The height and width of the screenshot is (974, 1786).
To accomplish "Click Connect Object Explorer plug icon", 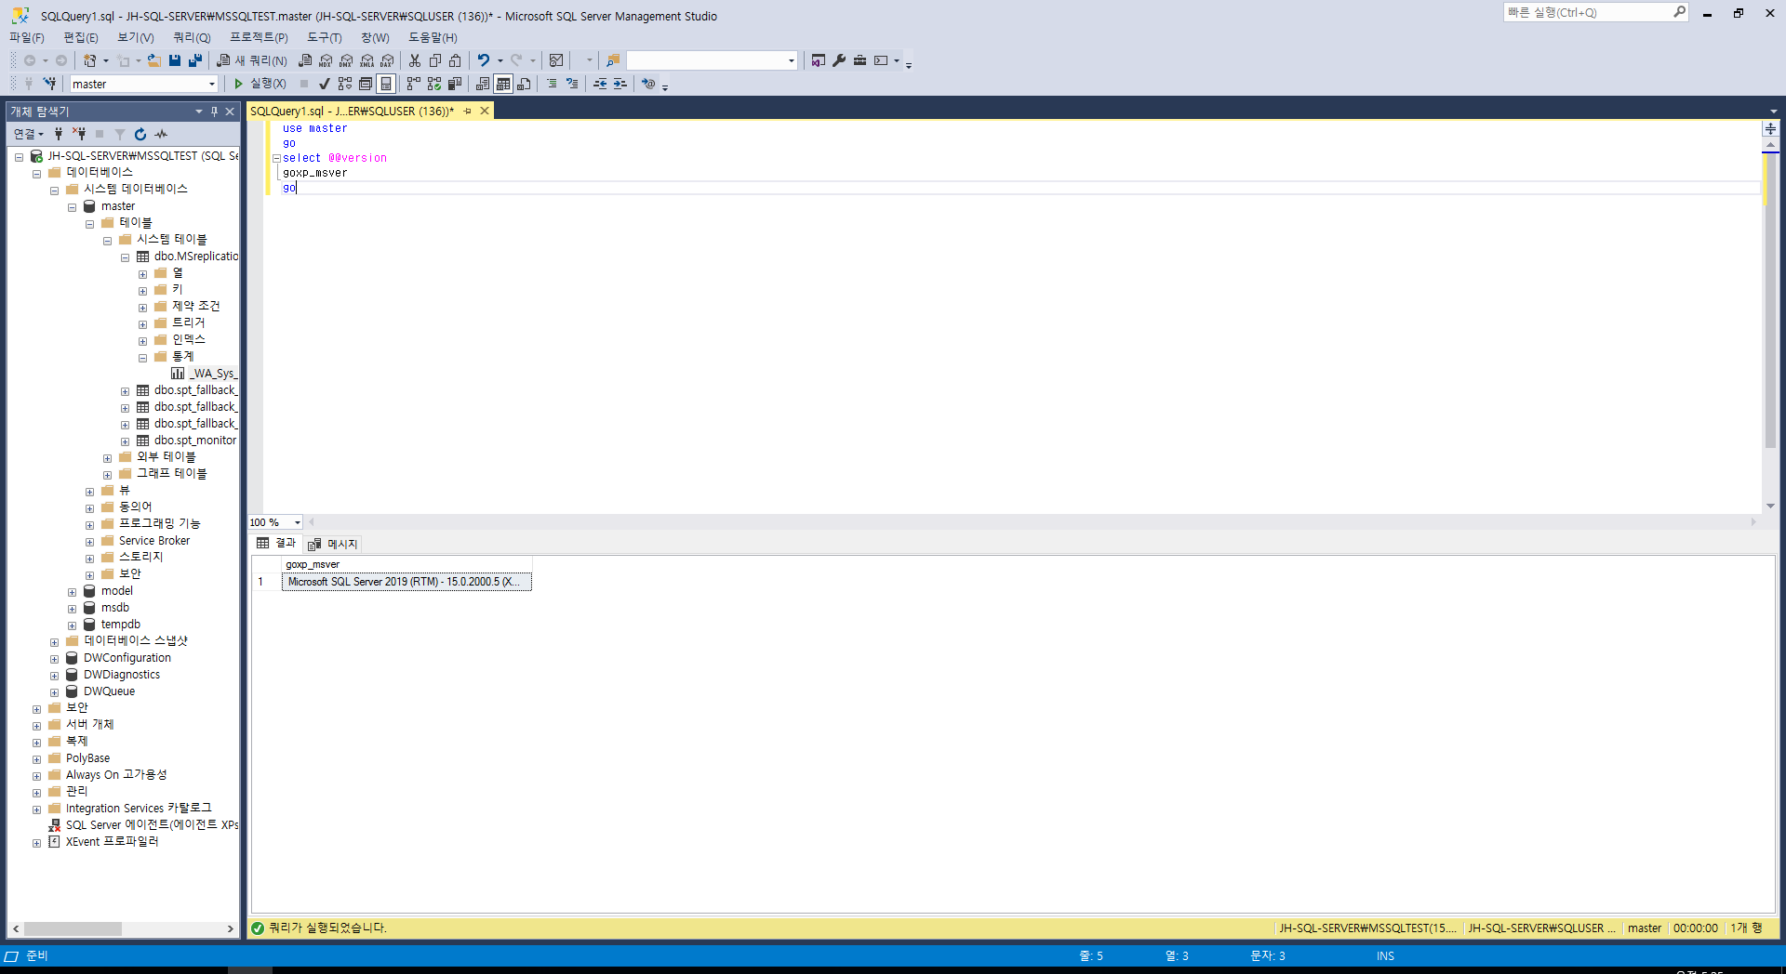I will (59, 134).
